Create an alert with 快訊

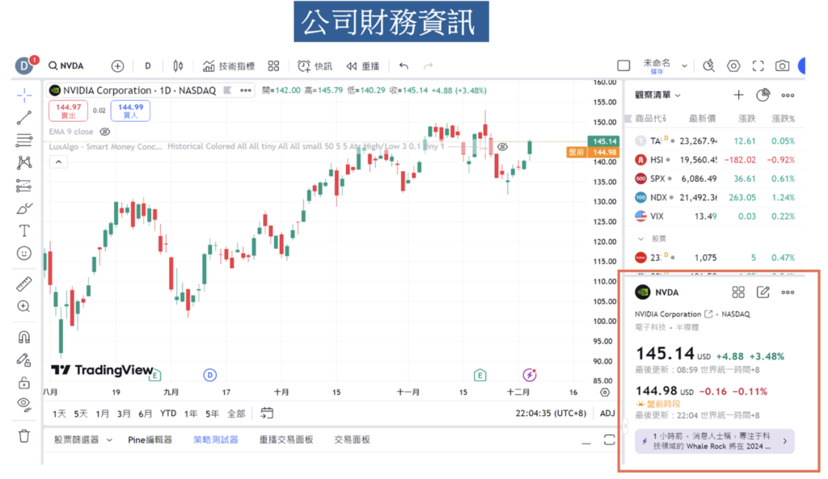[x=315, y=66]
